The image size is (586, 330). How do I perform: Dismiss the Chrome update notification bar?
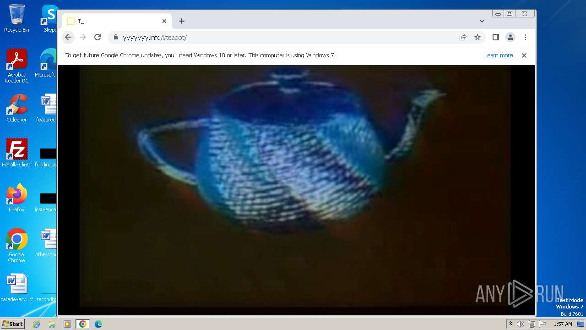click(x=524, y=55)
